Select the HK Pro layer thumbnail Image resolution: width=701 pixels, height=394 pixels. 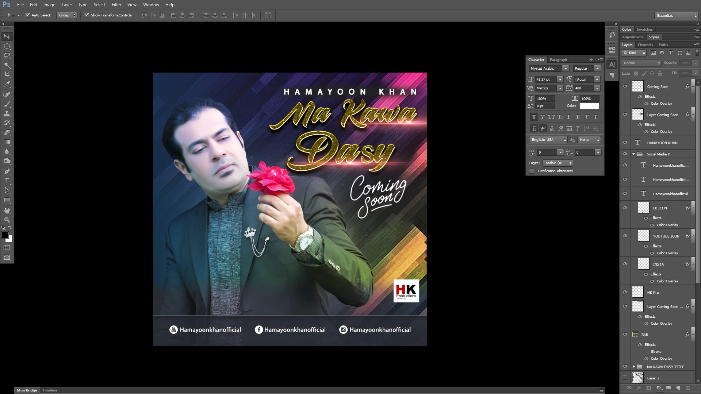click(637, 292)
